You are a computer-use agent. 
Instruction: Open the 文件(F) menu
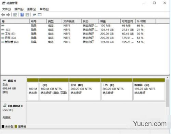(6, 9)
